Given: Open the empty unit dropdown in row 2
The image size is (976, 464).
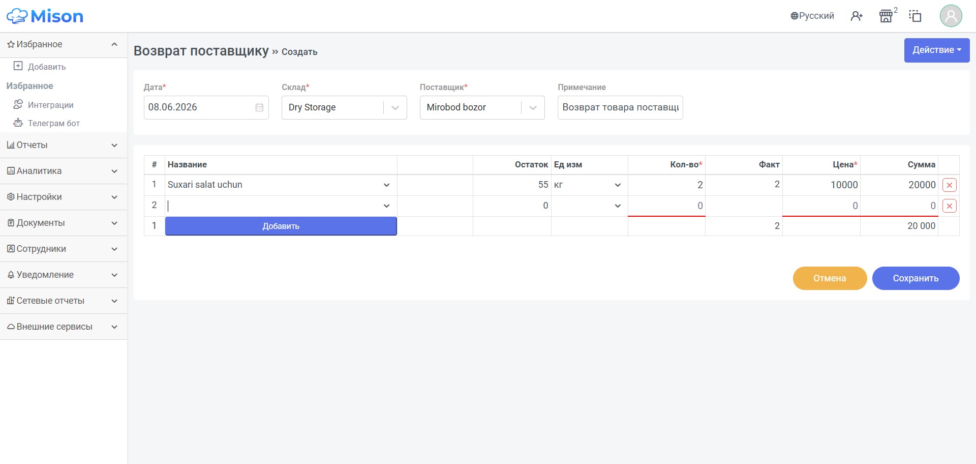Looking at the screenshot, I should (589, 206).
